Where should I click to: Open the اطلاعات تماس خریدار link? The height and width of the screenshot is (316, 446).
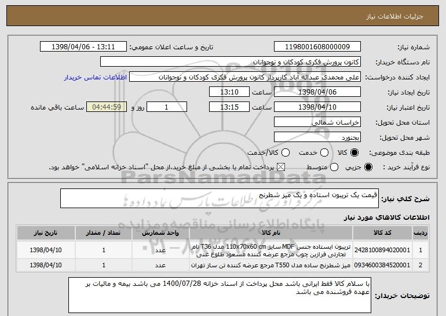click(x=96, y=77)
